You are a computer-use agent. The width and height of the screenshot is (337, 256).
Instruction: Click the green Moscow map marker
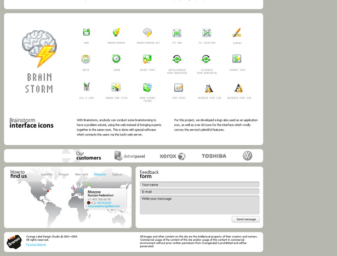pyautogui.click(x=89, y=184)
